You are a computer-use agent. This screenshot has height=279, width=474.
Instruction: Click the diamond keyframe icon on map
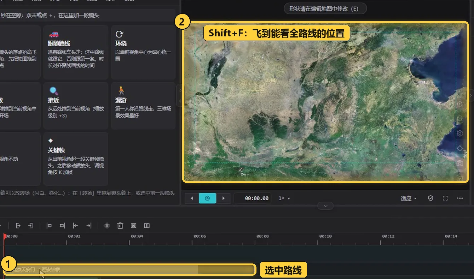pos(460,148)
